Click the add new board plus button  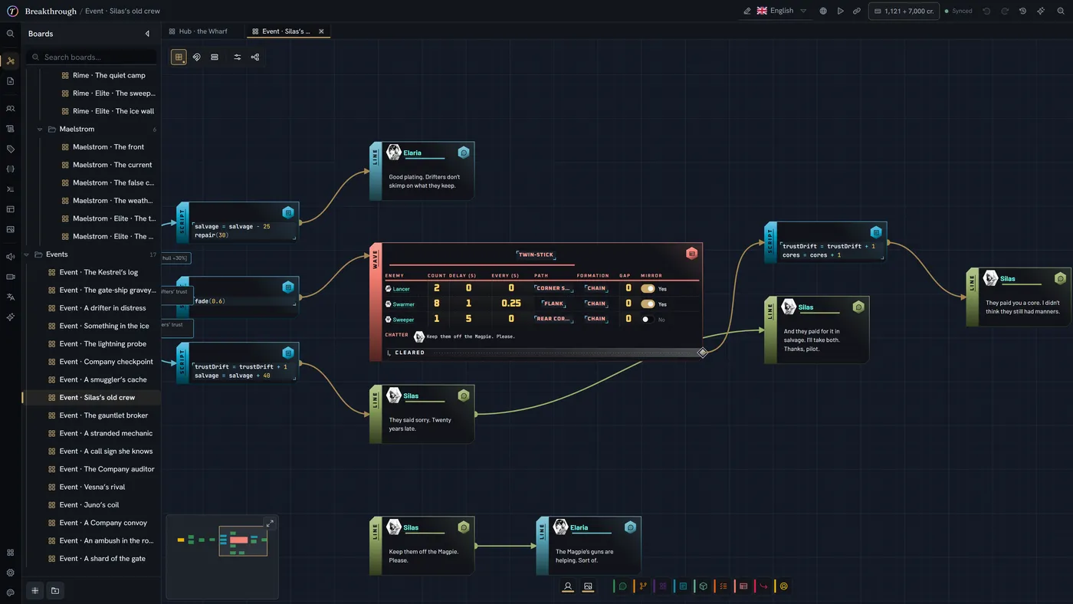click(34, 590)
